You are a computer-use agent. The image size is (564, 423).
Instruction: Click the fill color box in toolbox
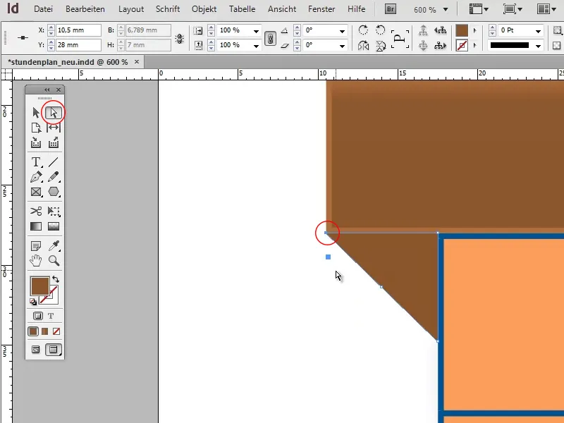coord(39,286)
